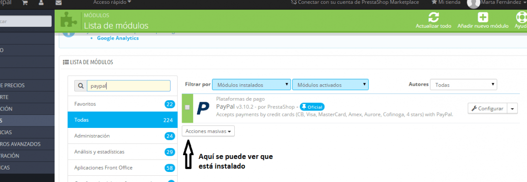Click the magnifier icon beside module search
527x182 pixels.
[80, 86]
